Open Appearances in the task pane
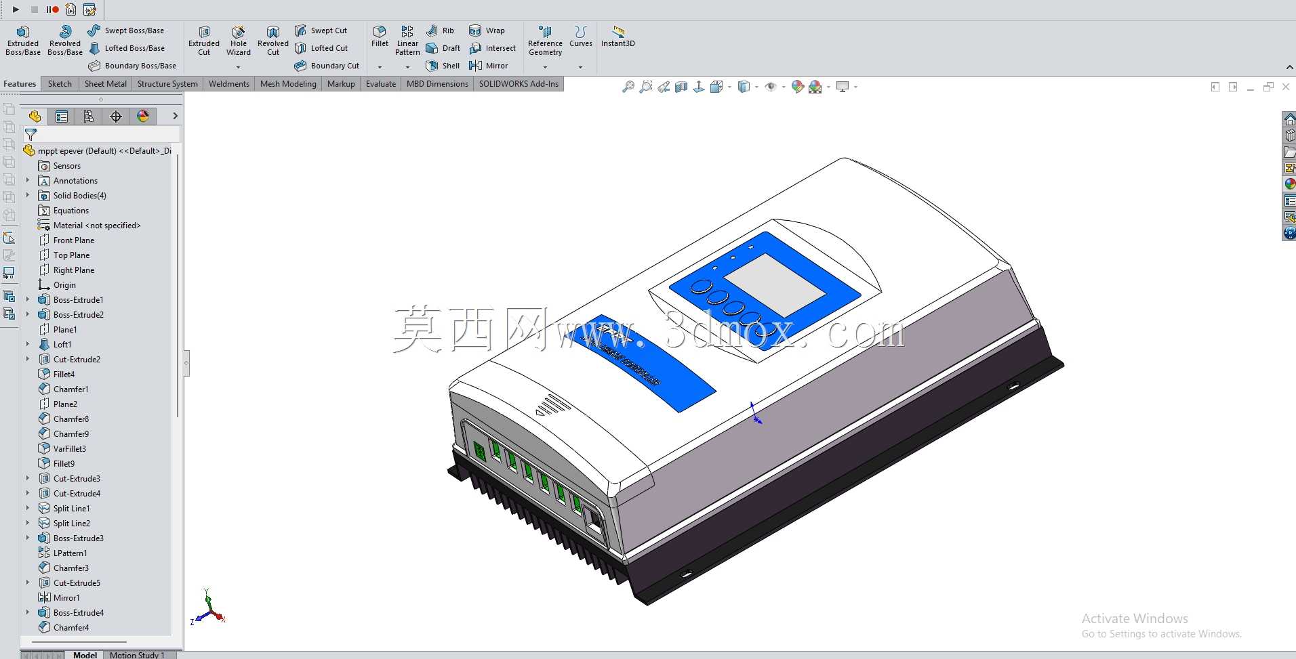This screenshot has height=659, width=1296. pos(1289,184)
